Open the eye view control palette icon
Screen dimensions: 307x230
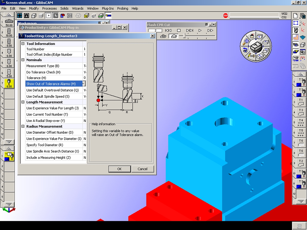coord(296,45)
